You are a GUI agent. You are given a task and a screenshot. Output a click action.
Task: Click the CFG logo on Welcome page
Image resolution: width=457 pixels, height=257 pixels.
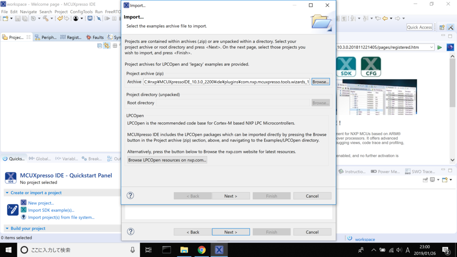click(x=371, y=67)
